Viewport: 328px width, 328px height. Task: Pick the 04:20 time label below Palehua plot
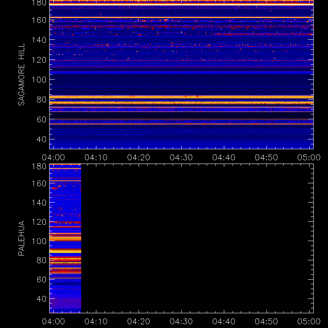[x=139, y=321]
